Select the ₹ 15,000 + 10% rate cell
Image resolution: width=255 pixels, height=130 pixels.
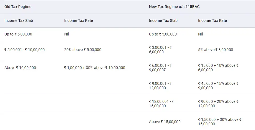218,68
